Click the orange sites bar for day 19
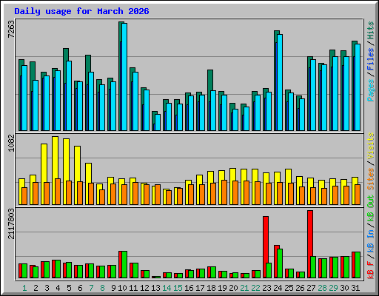Image resolution: width=379 pixels, height=296 pixels. click(224, 192)
